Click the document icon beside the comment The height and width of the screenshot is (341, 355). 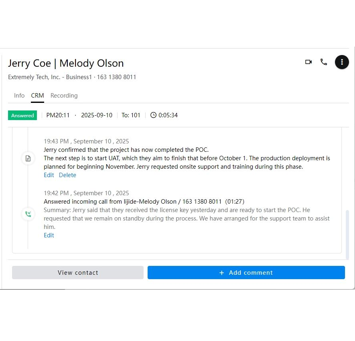point(28,158)
